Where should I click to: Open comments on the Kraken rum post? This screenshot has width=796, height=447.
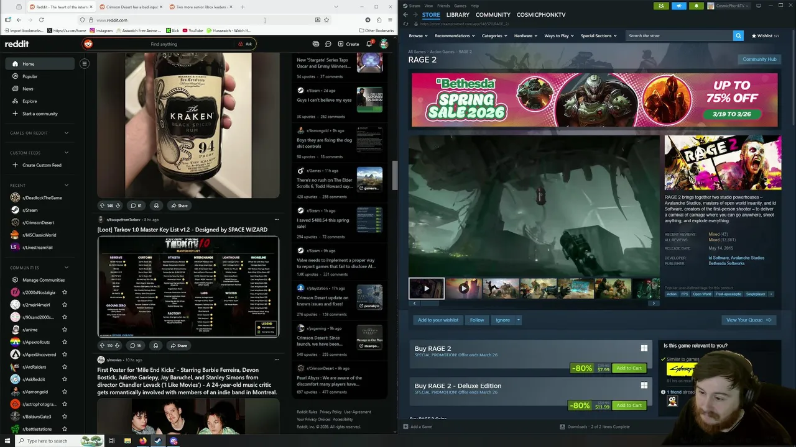click(136, 205)
